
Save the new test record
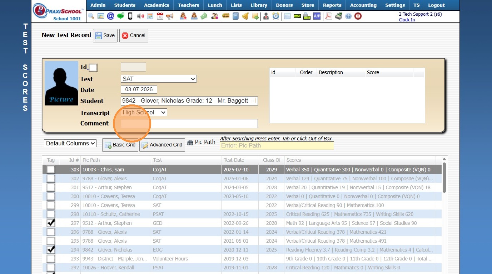click(x=105, y=36)
